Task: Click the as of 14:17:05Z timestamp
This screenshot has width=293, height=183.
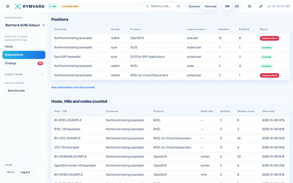Action: pos(278,6)
